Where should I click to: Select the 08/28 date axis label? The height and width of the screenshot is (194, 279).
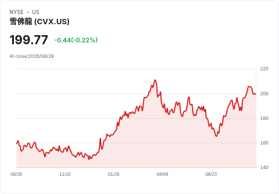pos(16,174)
